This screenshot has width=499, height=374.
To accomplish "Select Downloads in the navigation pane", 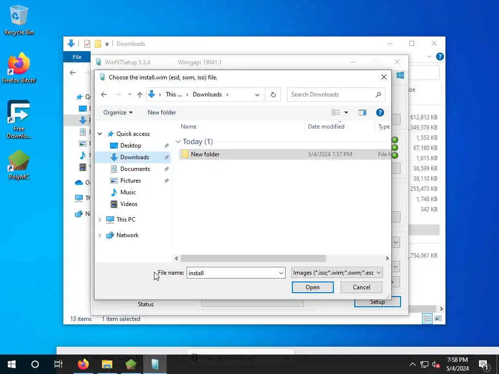I will coord(134,157).
